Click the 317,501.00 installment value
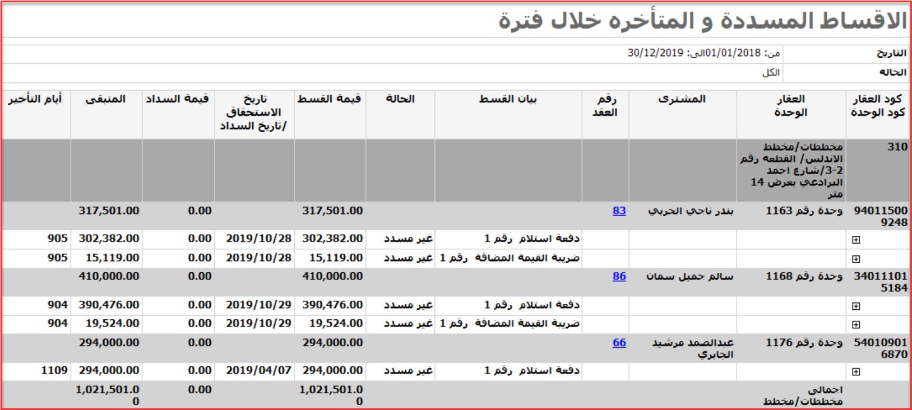Viewport: 912px width, 410px height. pos(332,211)
